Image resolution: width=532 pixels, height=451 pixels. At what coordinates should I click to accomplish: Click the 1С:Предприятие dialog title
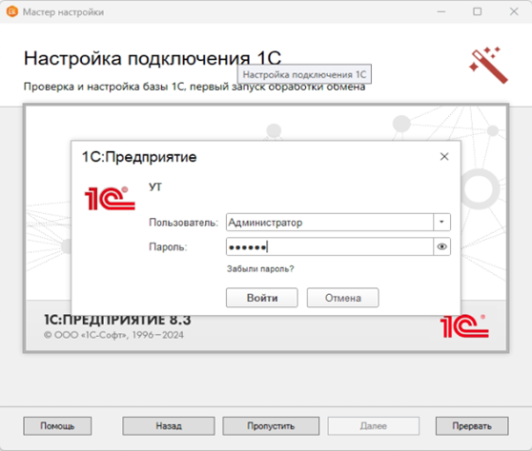pos(139,157)
